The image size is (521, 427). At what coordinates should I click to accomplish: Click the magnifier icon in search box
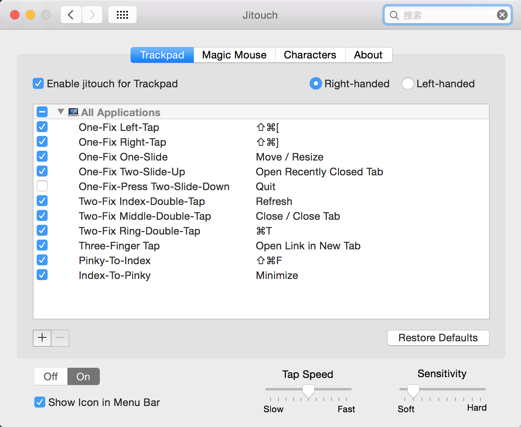pos(394,15)
